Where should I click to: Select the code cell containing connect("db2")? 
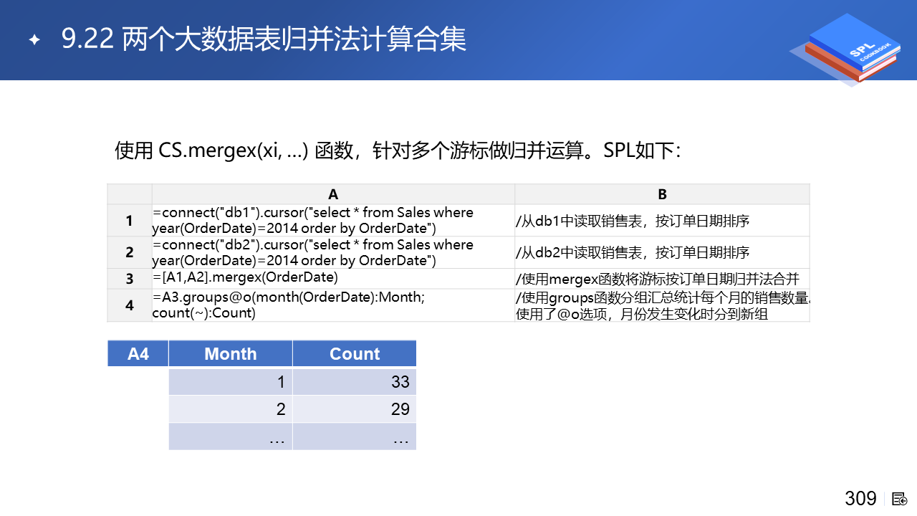click(333, 252)
